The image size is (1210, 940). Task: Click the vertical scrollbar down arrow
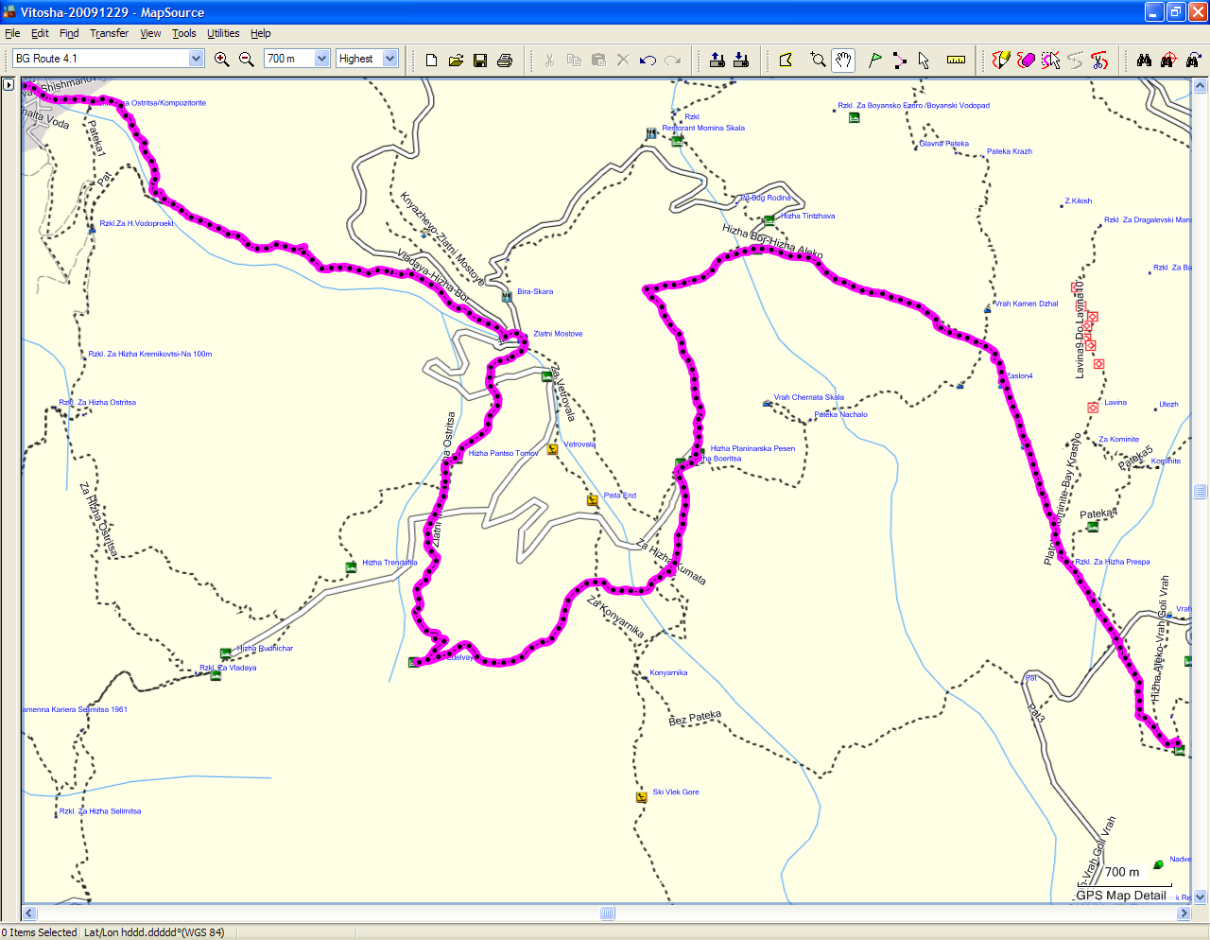pos(1201,896)
